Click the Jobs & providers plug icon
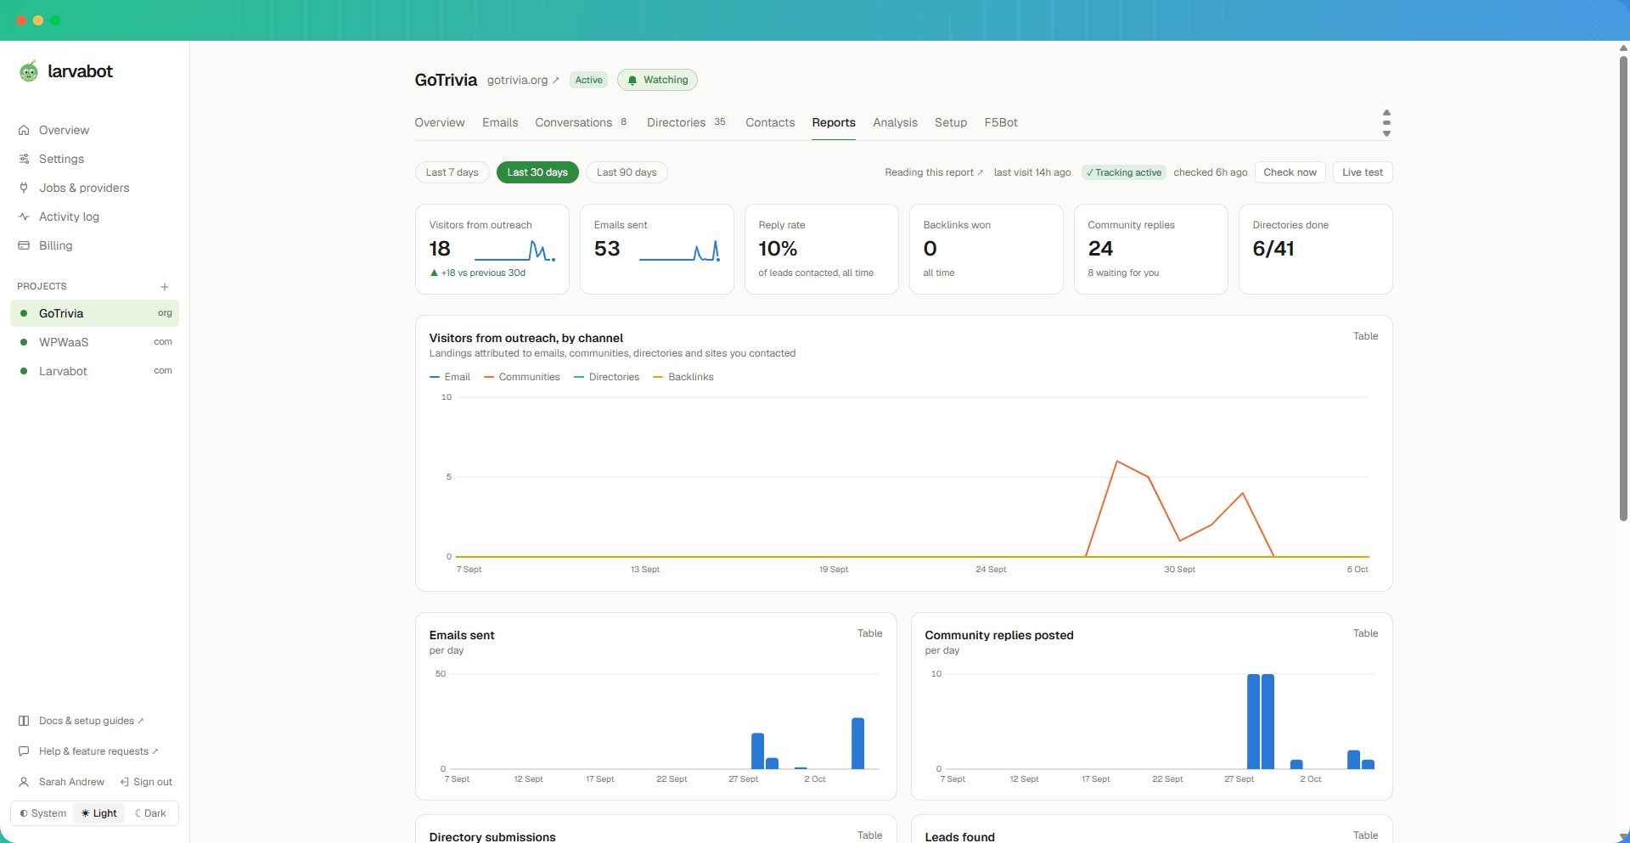Image resolution: width=1630 pixels, height=843 pixels. pyautogui.click(x=24, y=188)
